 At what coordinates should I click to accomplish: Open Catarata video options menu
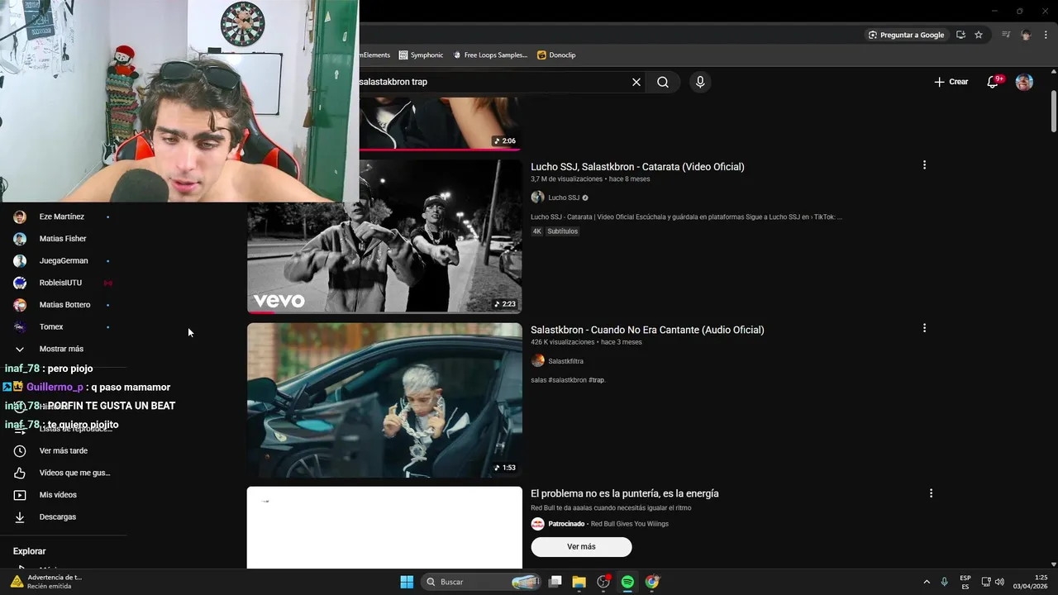click(924, 165)
